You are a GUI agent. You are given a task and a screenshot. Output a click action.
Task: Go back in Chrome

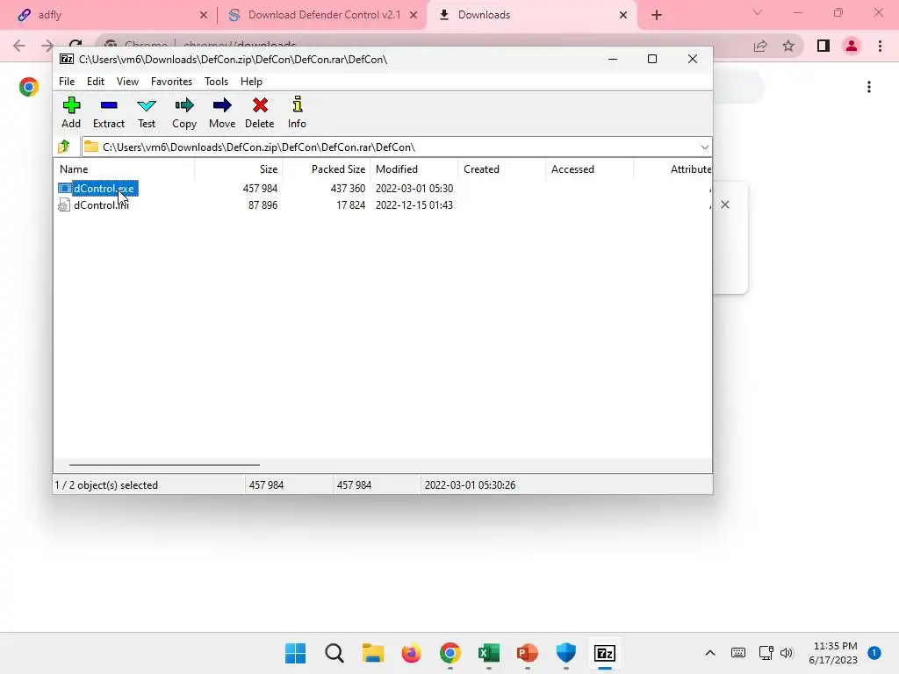tap(19, 46)
